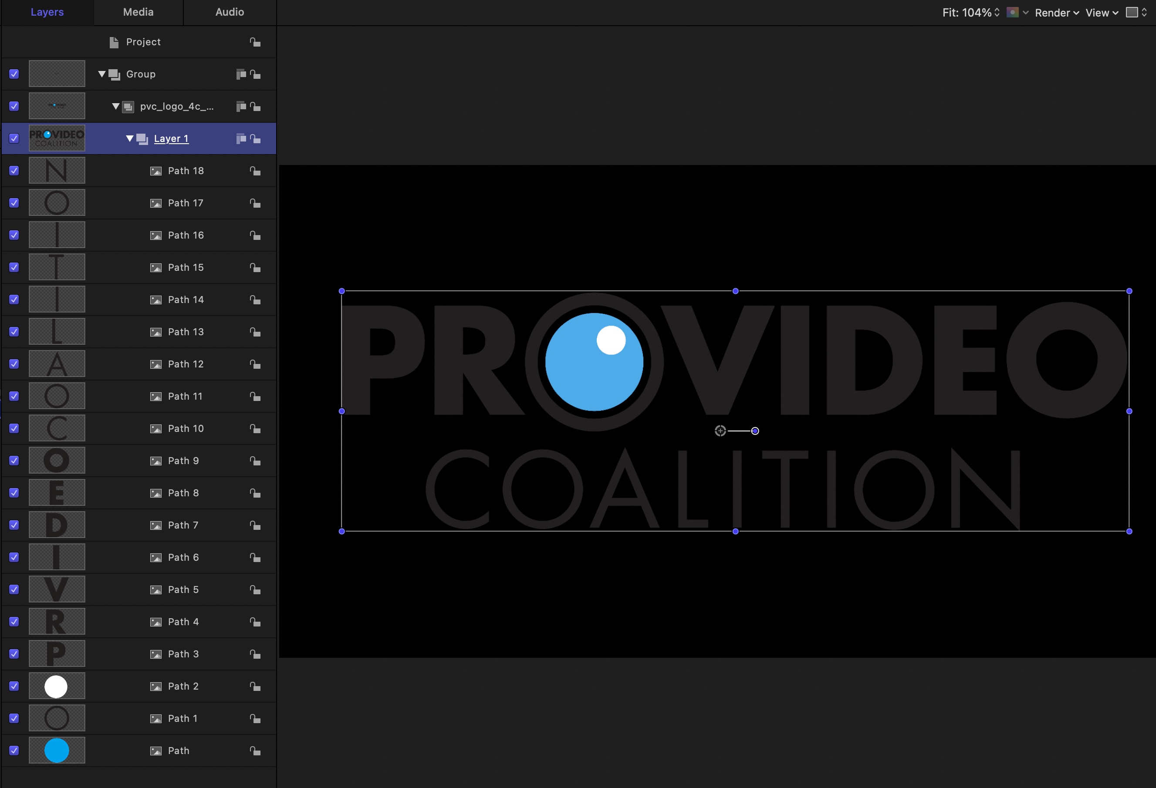Click the white circle Path 2 thumbnail
The image size is (1156, 788).
(x=57, y=686)
